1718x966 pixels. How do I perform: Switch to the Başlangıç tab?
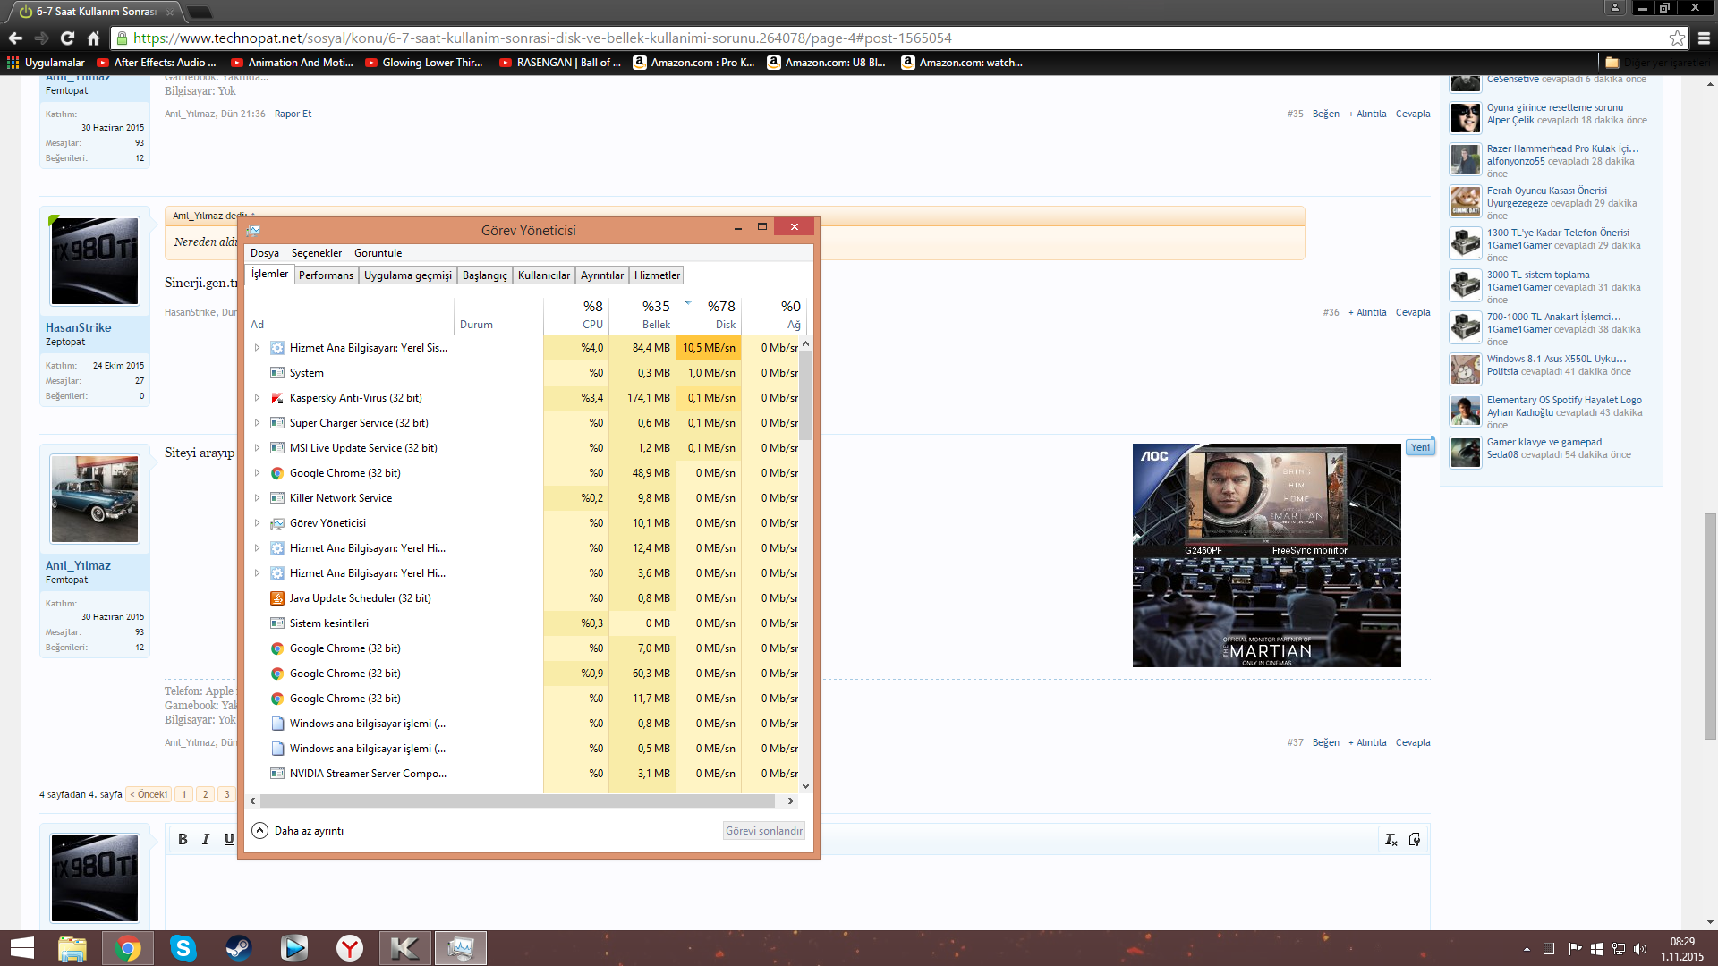(x=484, y=275)
